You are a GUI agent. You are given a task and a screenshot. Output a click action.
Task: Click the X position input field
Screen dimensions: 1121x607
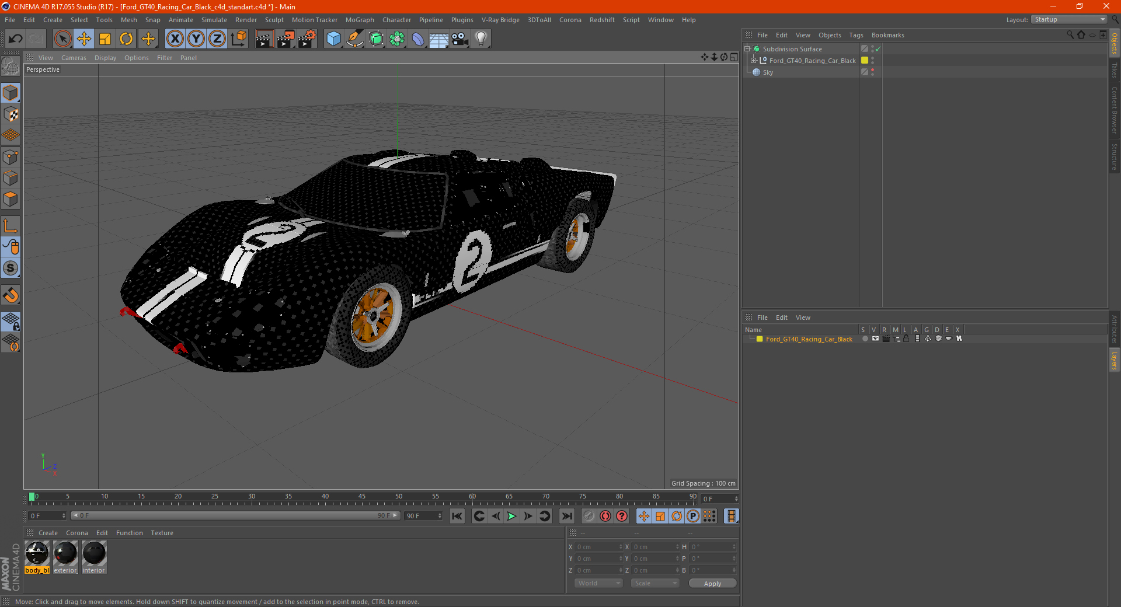pos(598,547)
